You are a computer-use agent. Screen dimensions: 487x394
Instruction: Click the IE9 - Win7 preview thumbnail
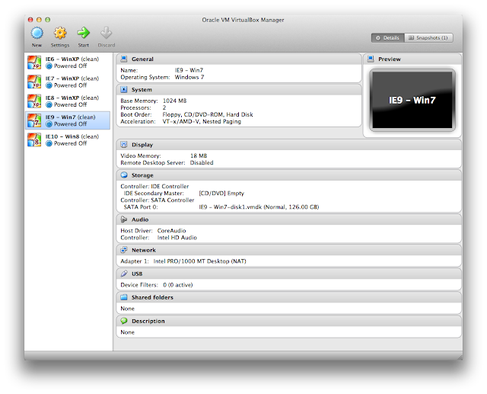tap(412, 100)
